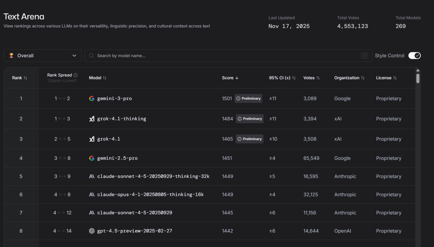The image size is (434, 247).
Task: Click the Rank column header
Action: [20, 78]
